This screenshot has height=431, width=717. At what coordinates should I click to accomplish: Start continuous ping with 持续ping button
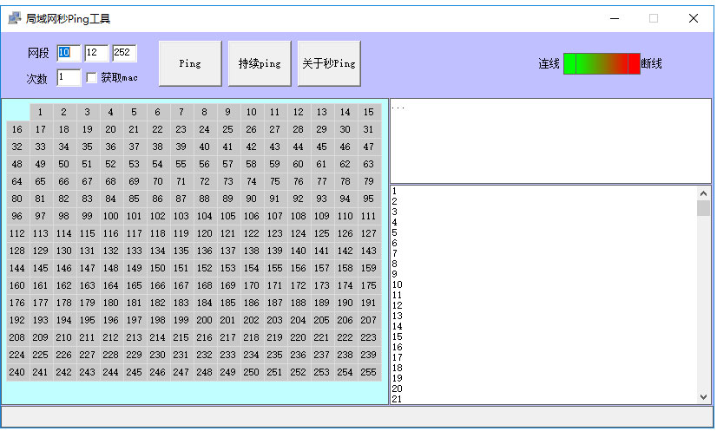tap(260, 64)
